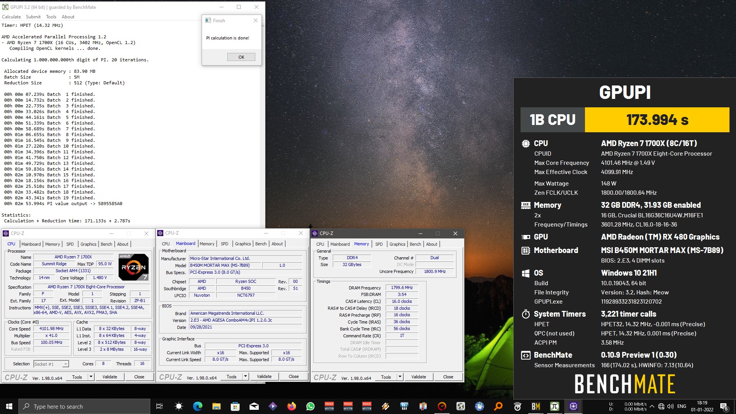Viewport: 736px width, 414px height.
Task: Click the Uncore Frequency value 1800.9 MHz
Action: 435,271
